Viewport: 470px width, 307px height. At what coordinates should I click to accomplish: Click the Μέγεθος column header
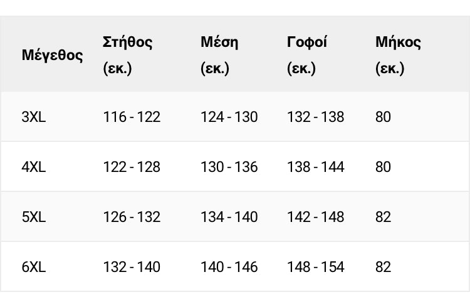point(52,55)
